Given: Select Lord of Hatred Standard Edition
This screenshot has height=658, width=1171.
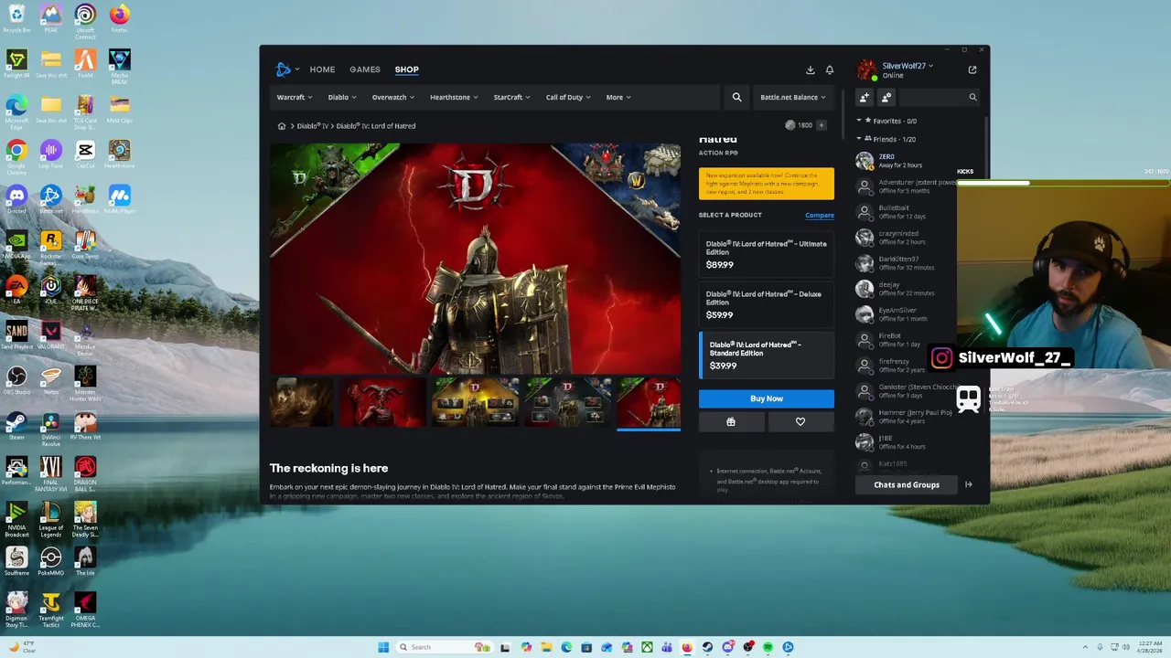Looking at the screenshot, I should click(x=767, y=356).
